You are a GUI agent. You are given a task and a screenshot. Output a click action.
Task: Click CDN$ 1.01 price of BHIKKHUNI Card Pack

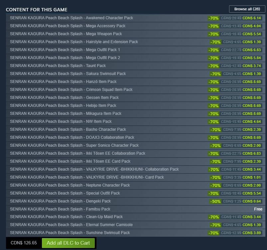pos(251,177)
